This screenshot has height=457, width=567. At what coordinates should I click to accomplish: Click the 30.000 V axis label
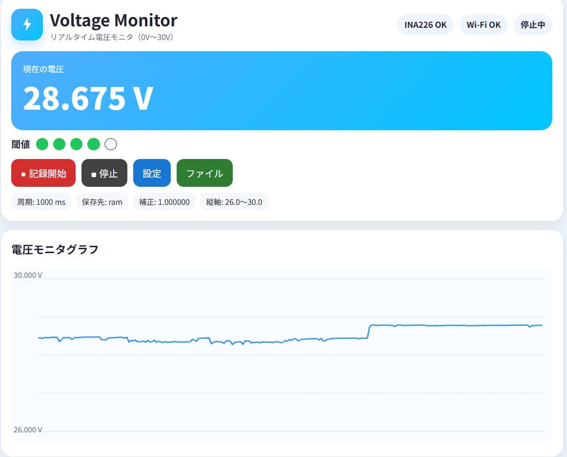(x=28, y=276)
